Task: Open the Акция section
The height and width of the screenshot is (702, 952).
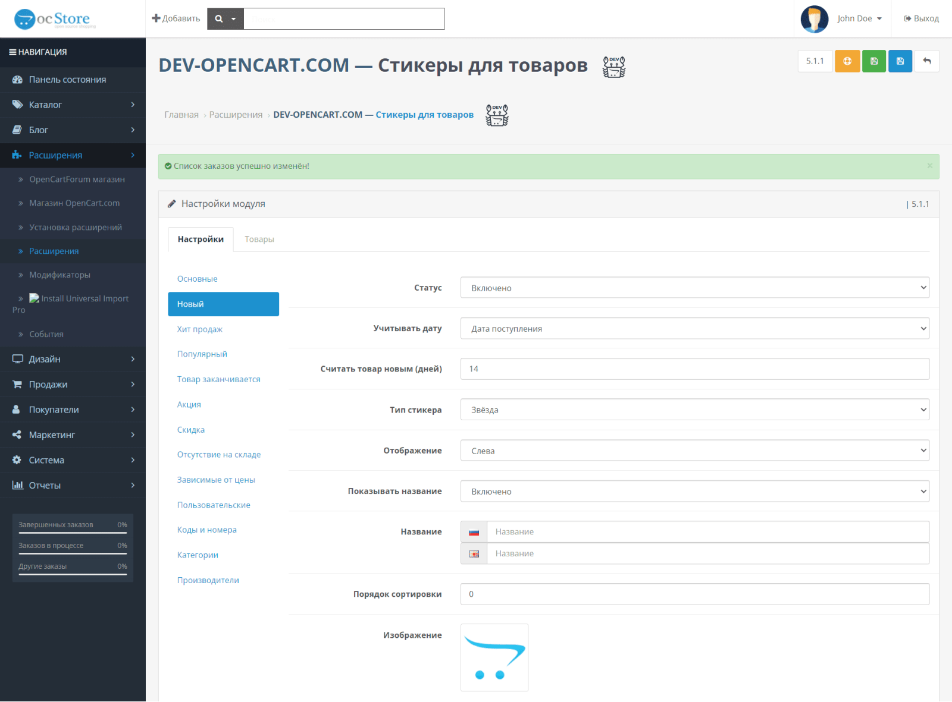Action: (223, 405)
